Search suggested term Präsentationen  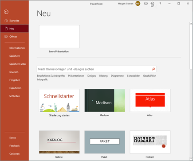(x=76, y=76)
